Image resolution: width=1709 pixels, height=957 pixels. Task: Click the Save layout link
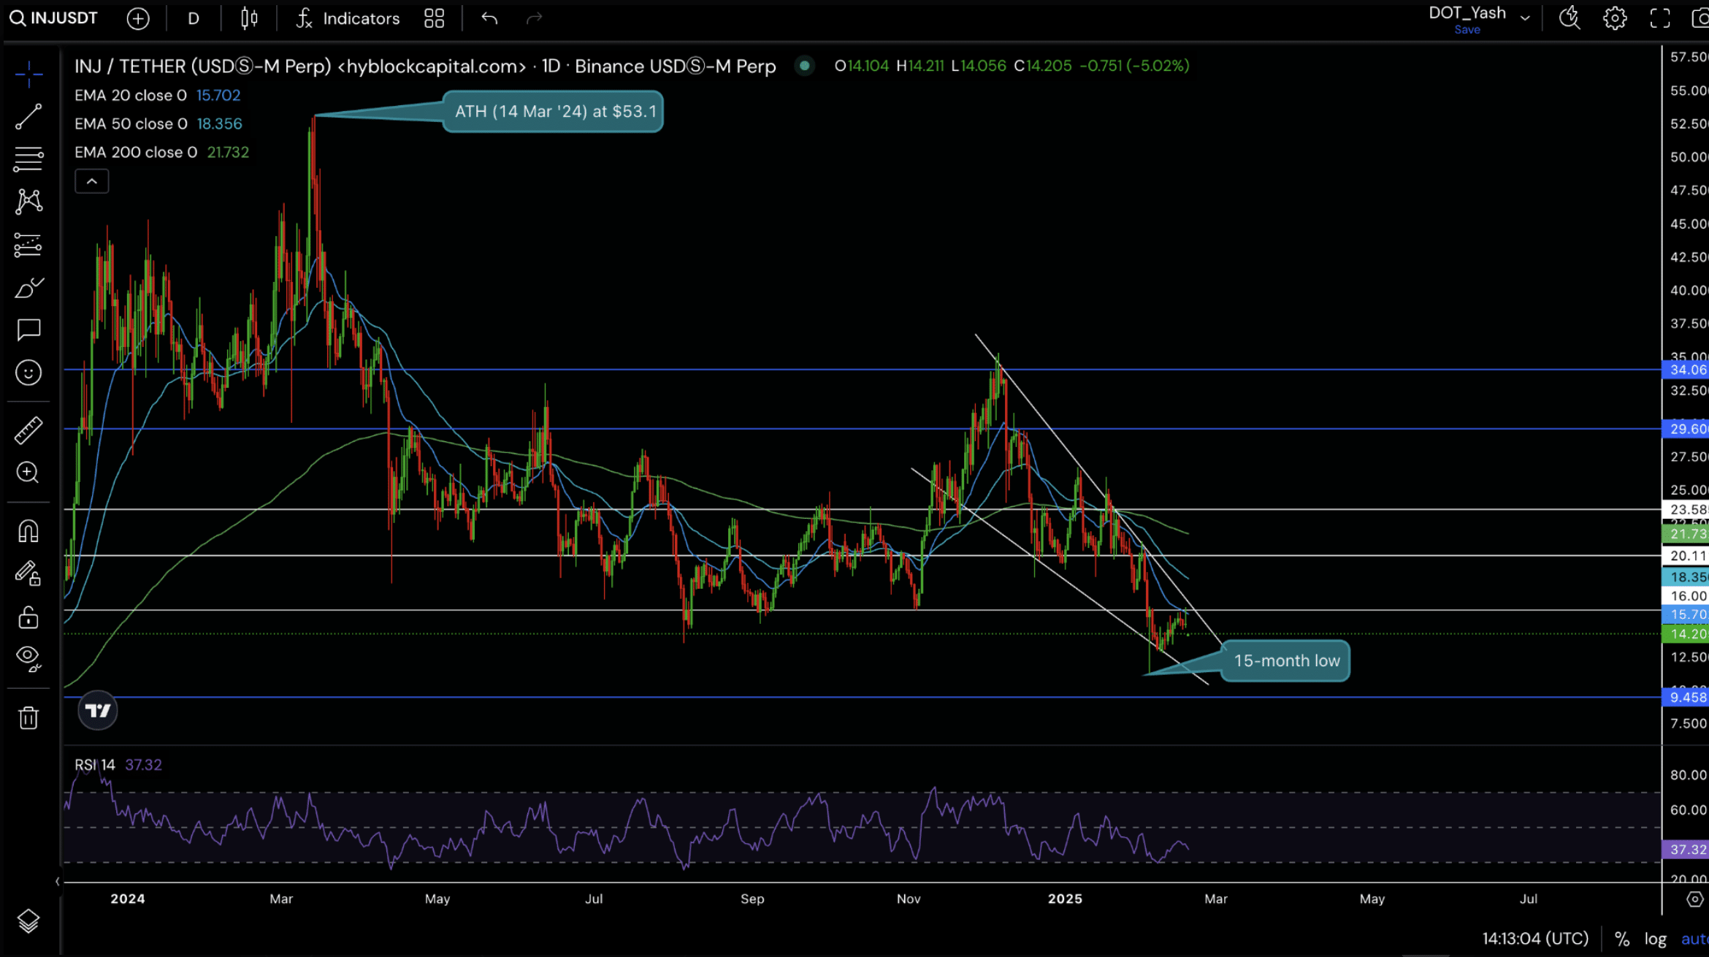coord(1467,30)
